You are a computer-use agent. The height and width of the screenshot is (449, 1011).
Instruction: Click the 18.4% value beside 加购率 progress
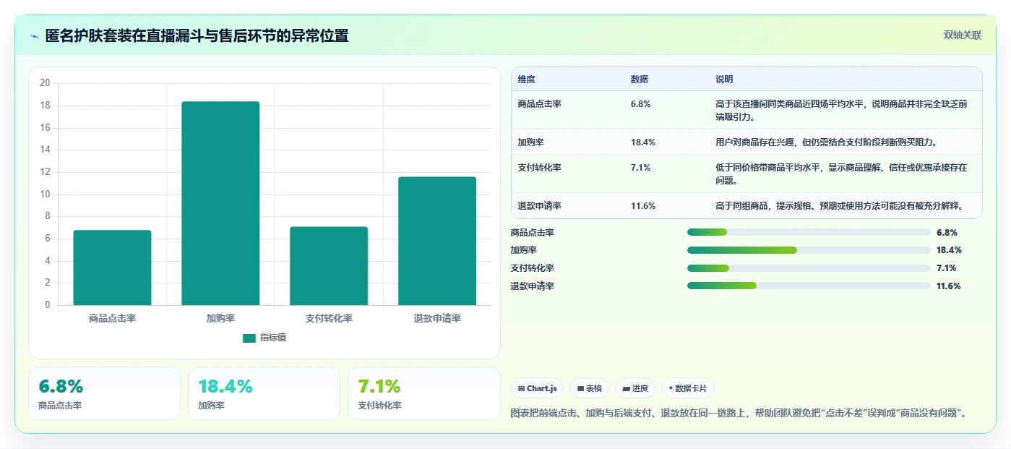949,250
